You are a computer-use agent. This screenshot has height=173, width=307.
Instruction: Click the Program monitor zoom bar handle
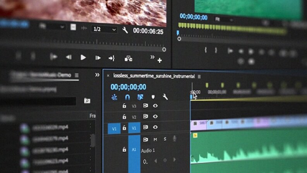click(x=179, y=39)
